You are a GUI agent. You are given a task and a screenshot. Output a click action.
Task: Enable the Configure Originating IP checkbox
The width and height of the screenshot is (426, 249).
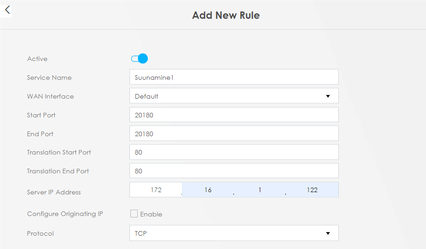click(x=134, y=214)
